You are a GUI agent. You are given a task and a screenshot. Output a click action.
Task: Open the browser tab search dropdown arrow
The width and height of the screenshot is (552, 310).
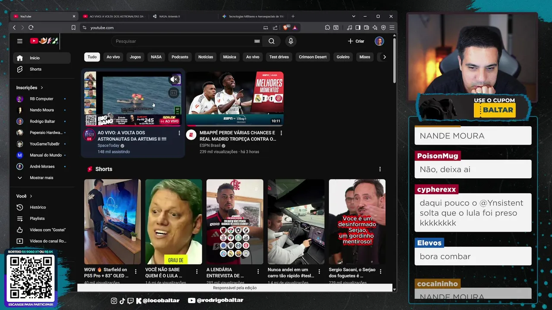point(354,16)
